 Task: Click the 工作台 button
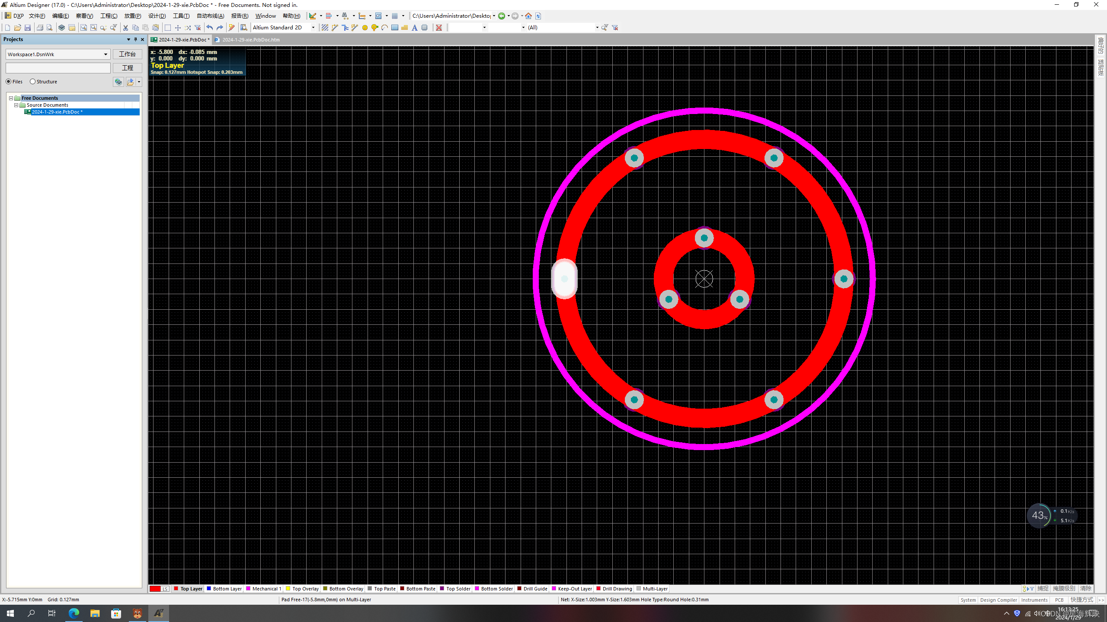pyautogui.click(x=127, y=54)
